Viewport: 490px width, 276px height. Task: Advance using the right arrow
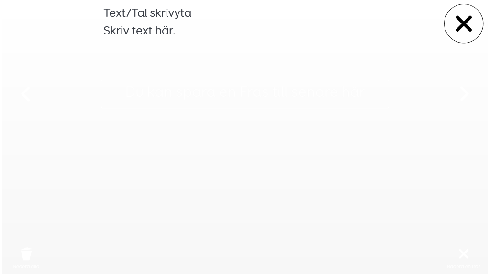point(464,94)
